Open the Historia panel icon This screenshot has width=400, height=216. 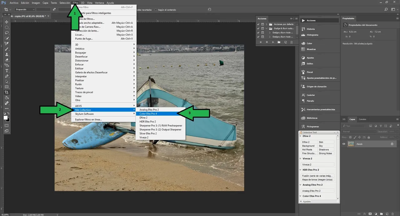click(303, 29)
